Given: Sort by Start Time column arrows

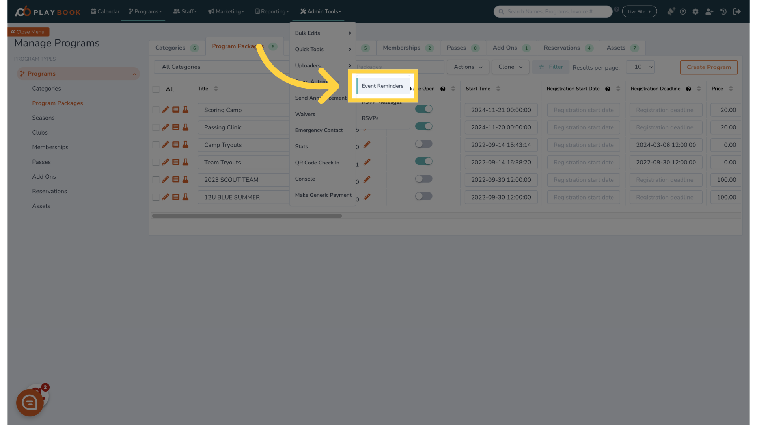Looking at the screenshot, I should click(x=498, y=89).
